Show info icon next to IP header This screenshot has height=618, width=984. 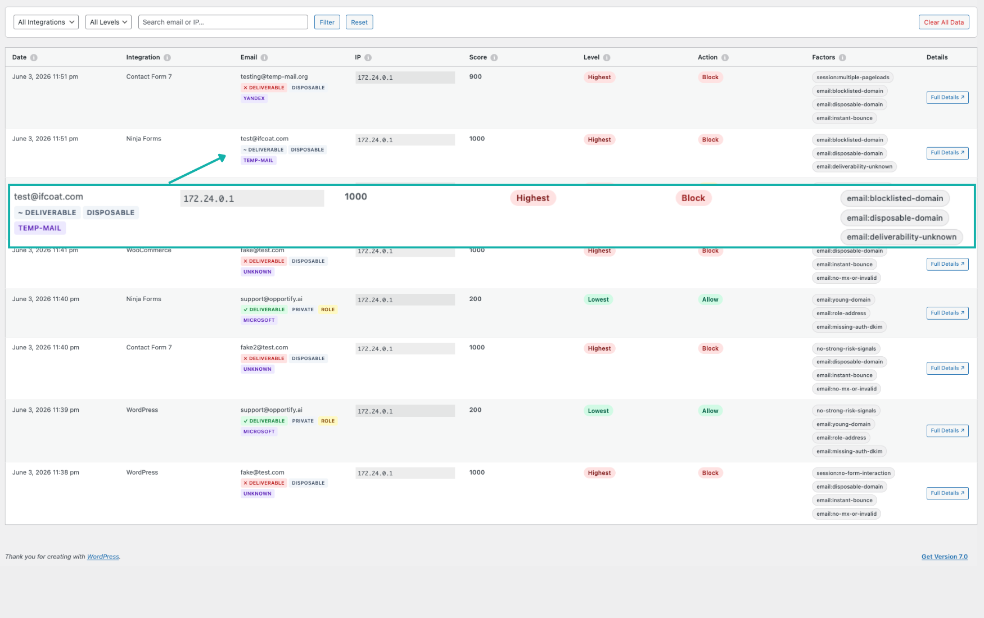click(368, 57)
